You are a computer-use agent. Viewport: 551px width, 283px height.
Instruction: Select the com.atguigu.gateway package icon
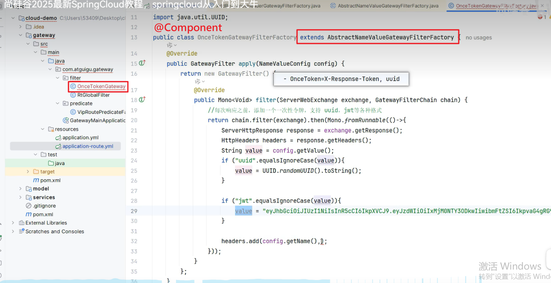click(58, 69)
